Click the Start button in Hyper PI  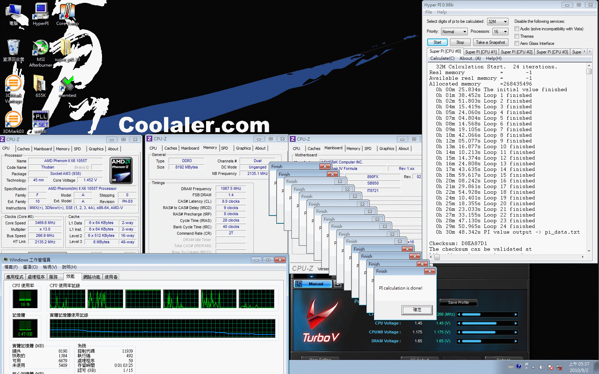(437, 42)
